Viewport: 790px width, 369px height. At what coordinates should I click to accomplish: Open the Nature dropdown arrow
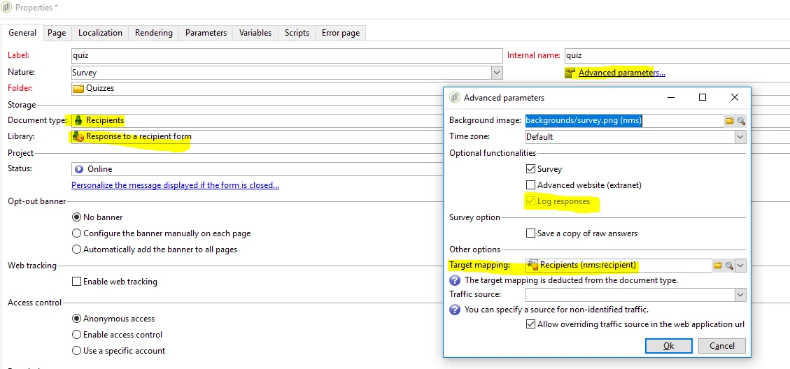(498, 73)
